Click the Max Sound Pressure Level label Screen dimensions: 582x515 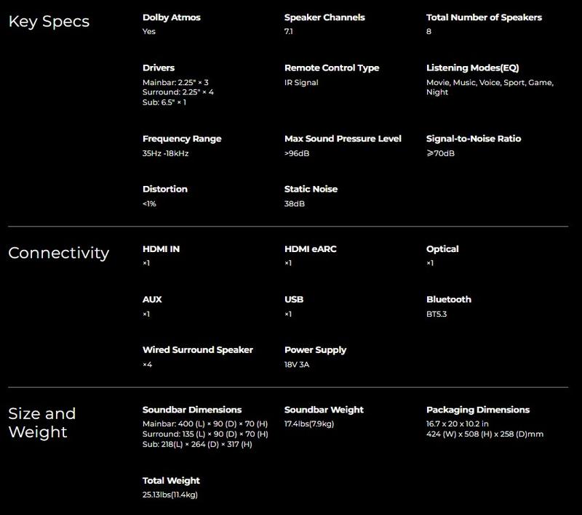(343, 139)
